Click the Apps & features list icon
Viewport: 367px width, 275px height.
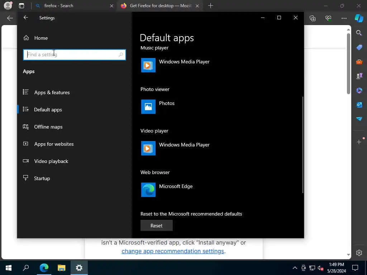pos(26,92)
